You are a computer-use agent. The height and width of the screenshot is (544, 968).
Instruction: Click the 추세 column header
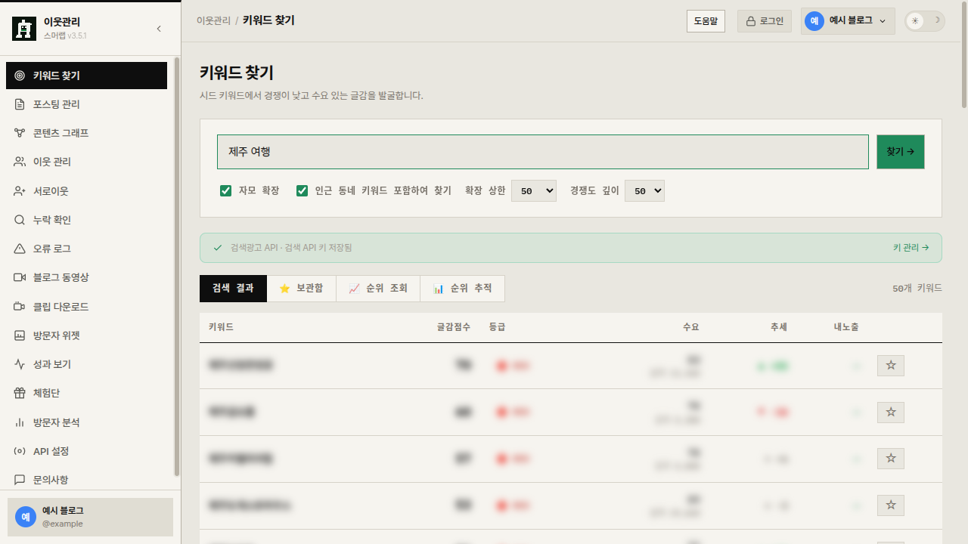pos(779,327)
